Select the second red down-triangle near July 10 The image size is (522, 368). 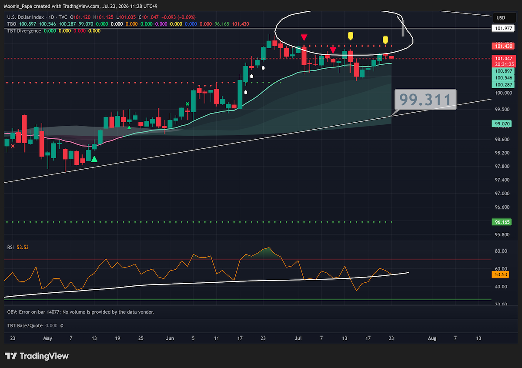333,50
